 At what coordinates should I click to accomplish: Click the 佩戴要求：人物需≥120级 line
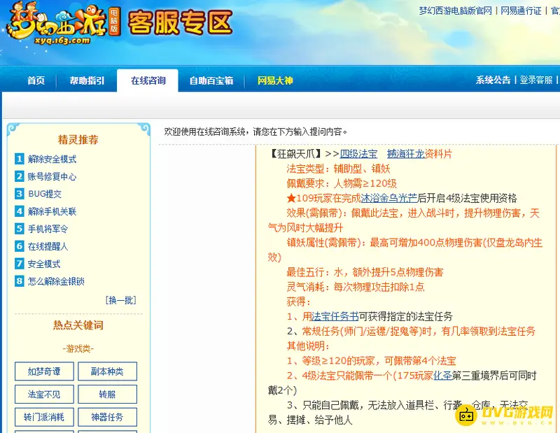pyautogui.click(x=342, y=183)
